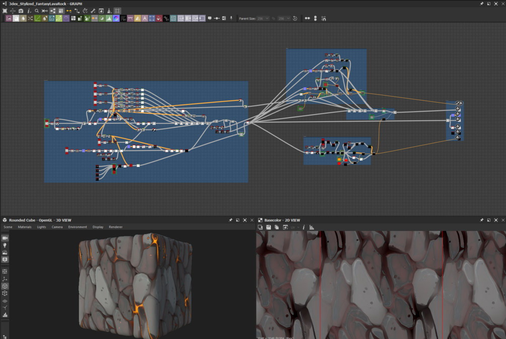Click the save bitmap icon in 2D view
The image size is (506, 339).
point(268,227)
